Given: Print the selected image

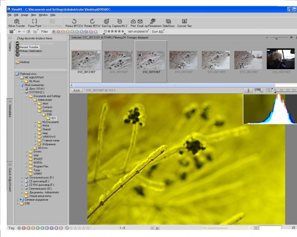Looking at the screenshot, I should (133, 23).
